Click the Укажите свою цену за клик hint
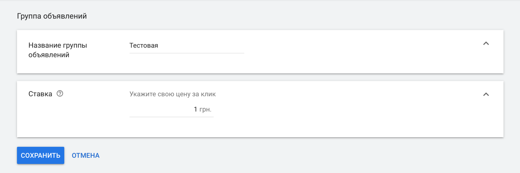Viewport: 520px width, 173px height. click(172, 94)
